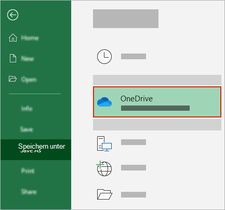Select New in the green sidebar

[x=28, y=59]
